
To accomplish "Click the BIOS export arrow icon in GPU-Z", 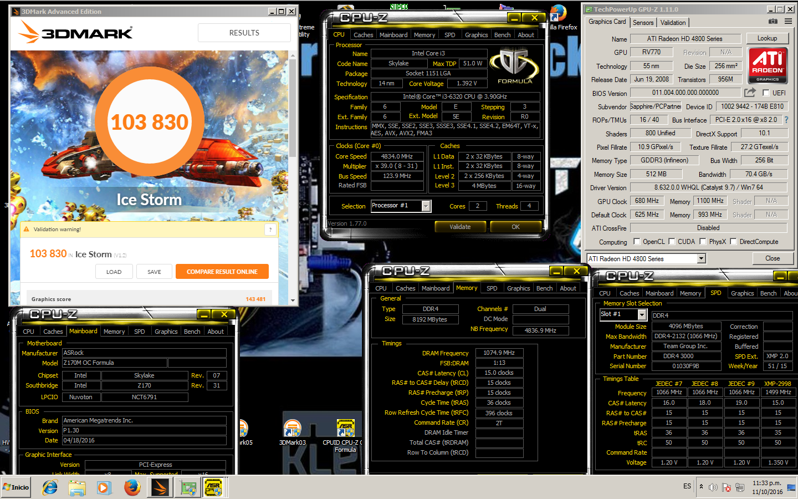I will point(750,93).
